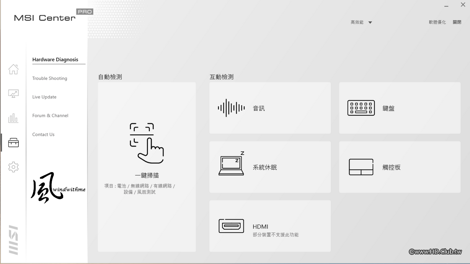470x264 pixels.
Task: Select the toolbox Support sidebar icon
Action: (x=13, y=142)
